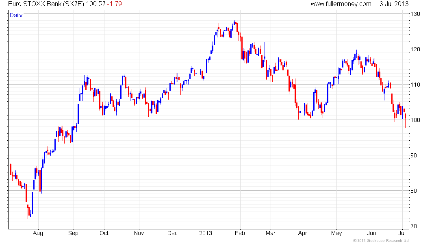Click the blue 'Daily' interval label
Screen dimensions: 447x244
[x=16, y=15]
